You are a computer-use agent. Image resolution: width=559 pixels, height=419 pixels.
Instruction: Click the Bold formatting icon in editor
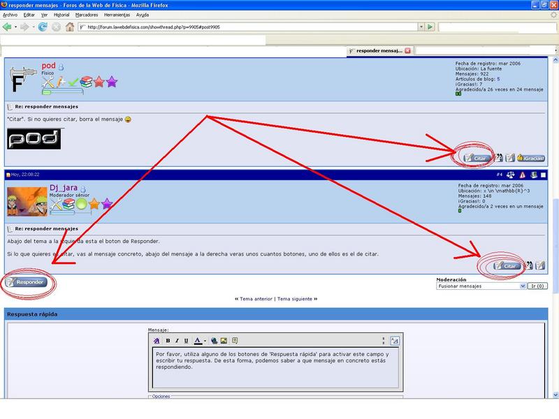tap(168, 341)
